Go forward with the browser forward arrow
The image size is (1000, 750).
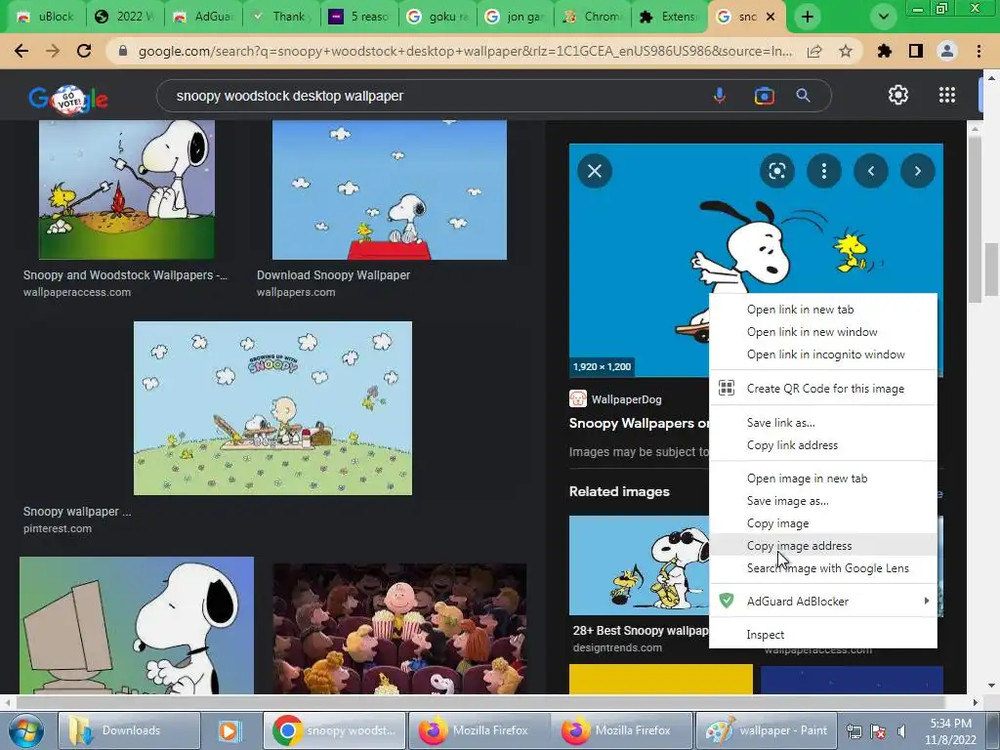tap(53, 51)
